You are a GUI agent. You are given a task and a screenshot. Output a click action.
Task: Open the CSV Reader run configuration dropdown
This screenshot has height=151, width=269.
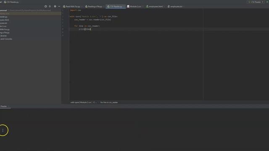click(x=256, y=2)
